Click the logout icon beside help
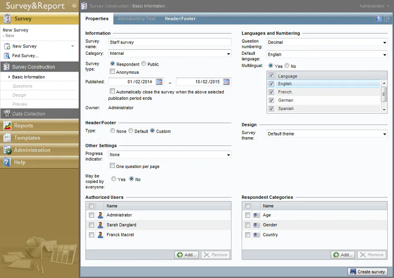The width and height of the screenshot is (394, 278). click(387, 19)
